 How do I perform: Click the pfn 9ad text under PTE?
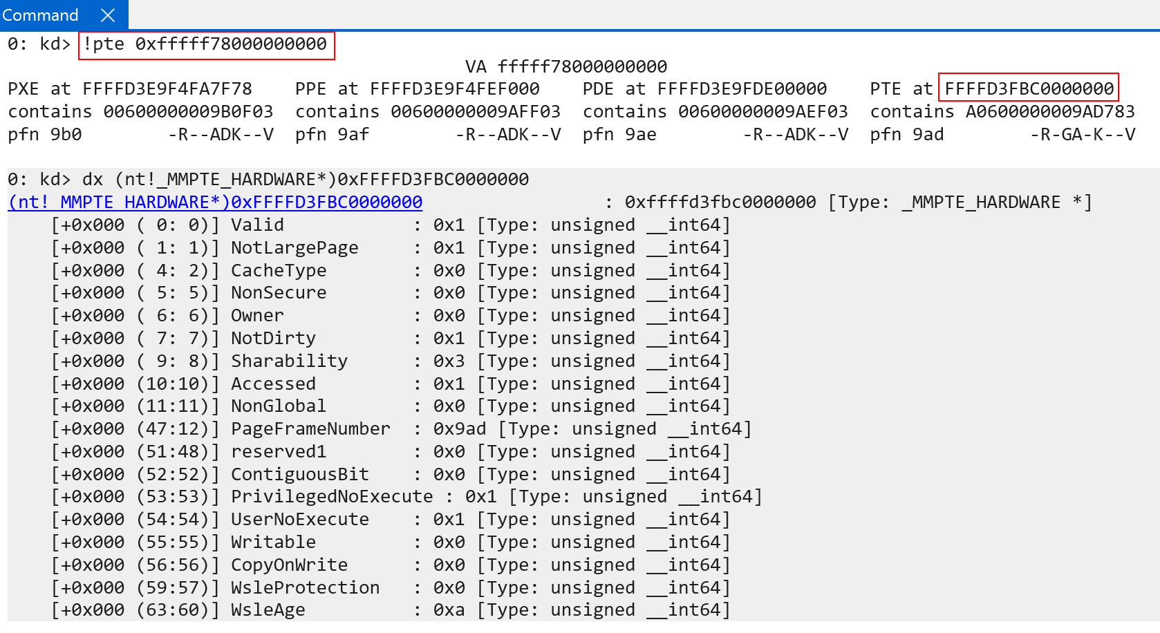(x=906, y=135)
